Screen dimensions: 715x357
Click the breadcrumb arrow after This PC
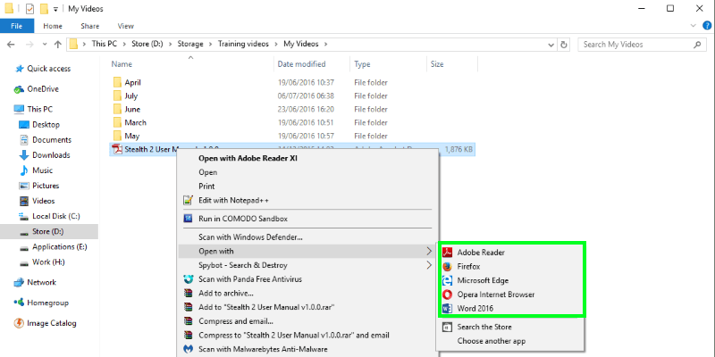pyautogui.click(x=125, y=45)
